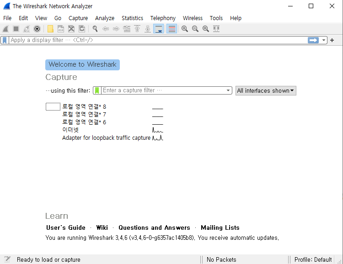Open the User's Guide link
Viewport: 343px width, 264px height.
pos(65,227)
